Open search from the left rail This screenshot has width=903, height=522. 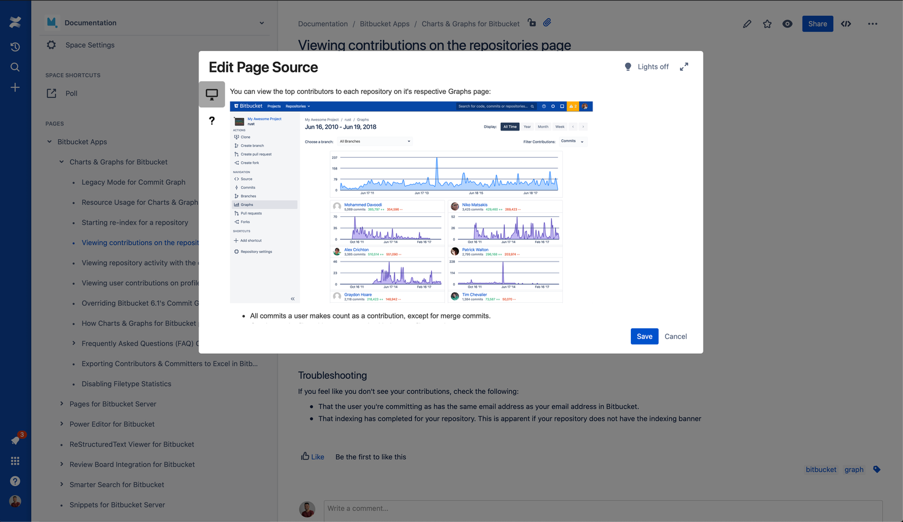pos(15,67)
